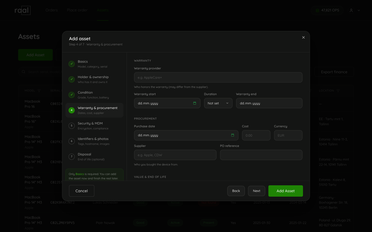Focus the Warranty end date field
The image size is (372, 232).
pos(269,103)
